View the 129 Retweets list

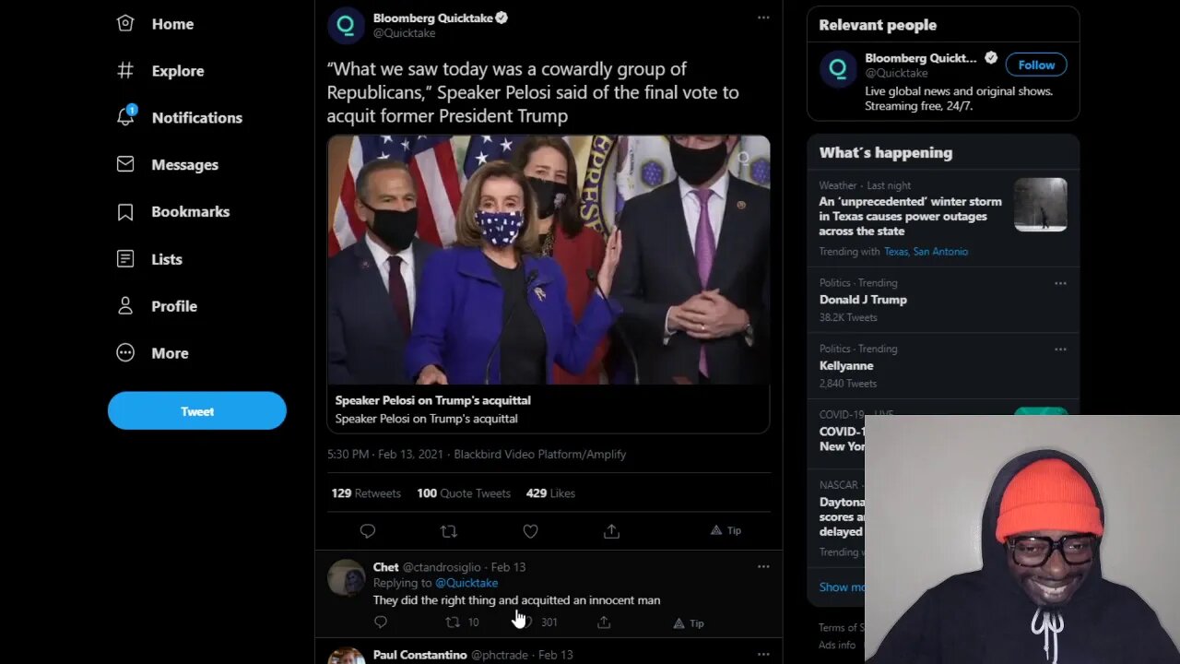click(366, 493)
